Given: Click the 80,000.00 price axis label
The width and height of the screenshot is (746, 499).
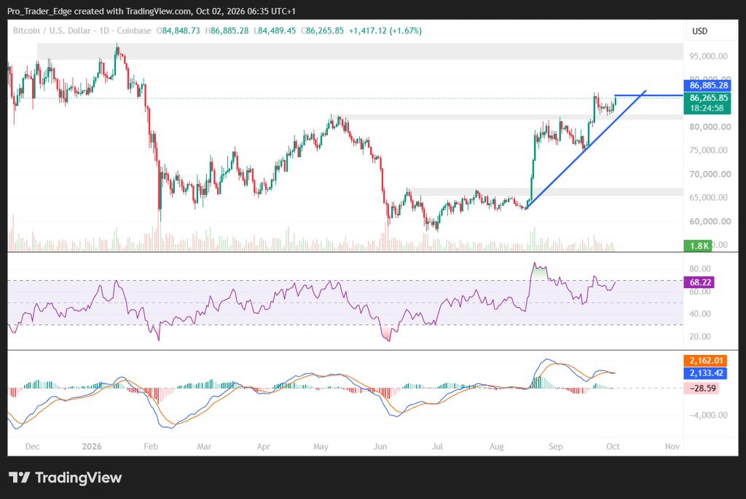Looking at the screenshot, I should [710, 127].
